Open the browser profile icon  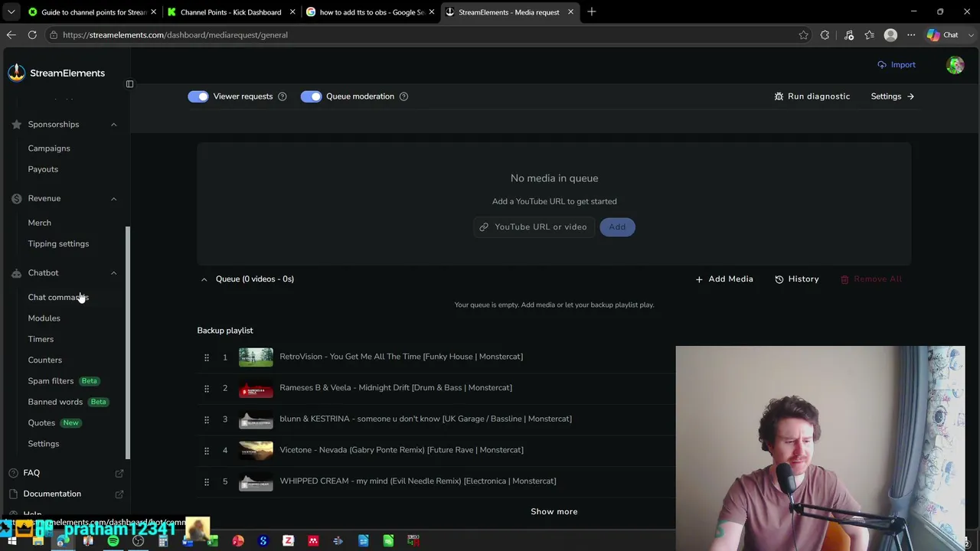coord(890,35)
